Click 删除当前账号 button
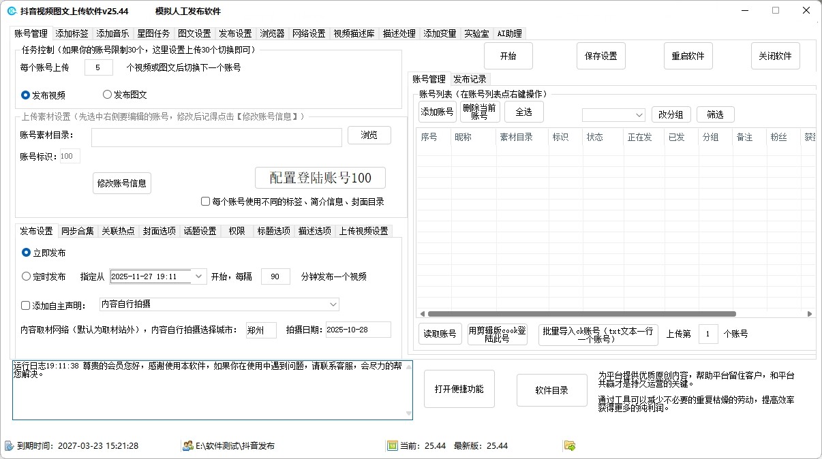The image size is (822, 459). coord(480,112)
